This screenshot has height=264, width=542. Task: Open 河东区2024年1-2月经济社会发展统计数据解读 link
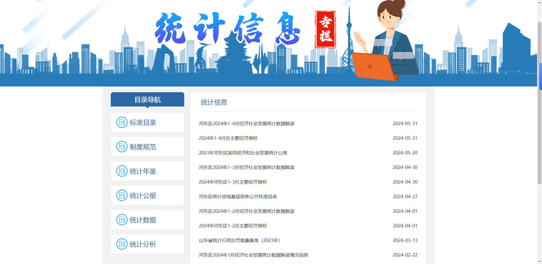pos(246,211)
